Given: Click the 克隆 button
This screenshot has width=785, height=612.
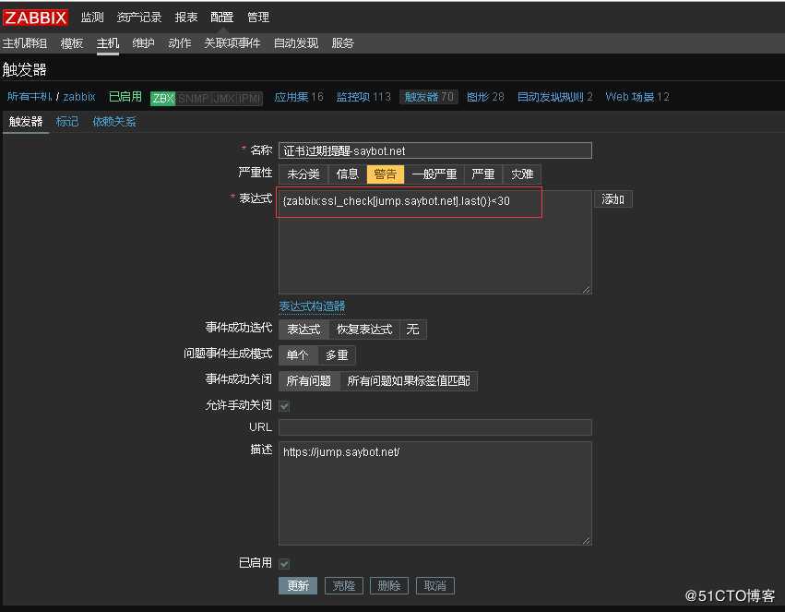Looking at the screenshot, I should point(344,585).
